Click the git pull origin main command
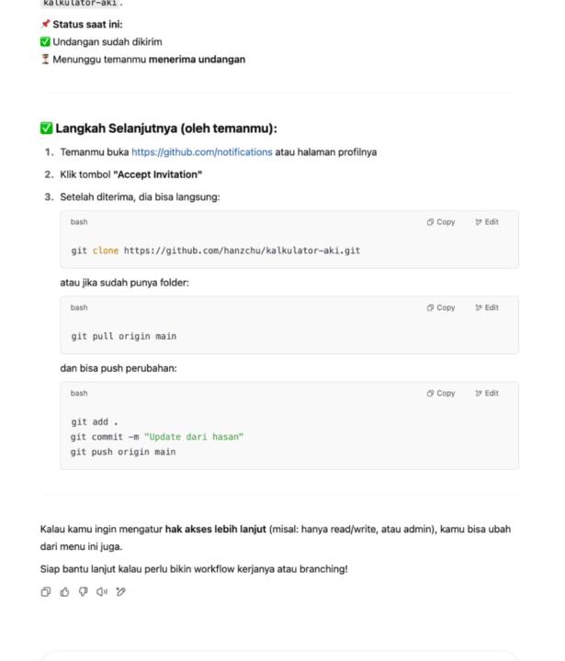This screenshot has width=565, height=661. point(123,336)
